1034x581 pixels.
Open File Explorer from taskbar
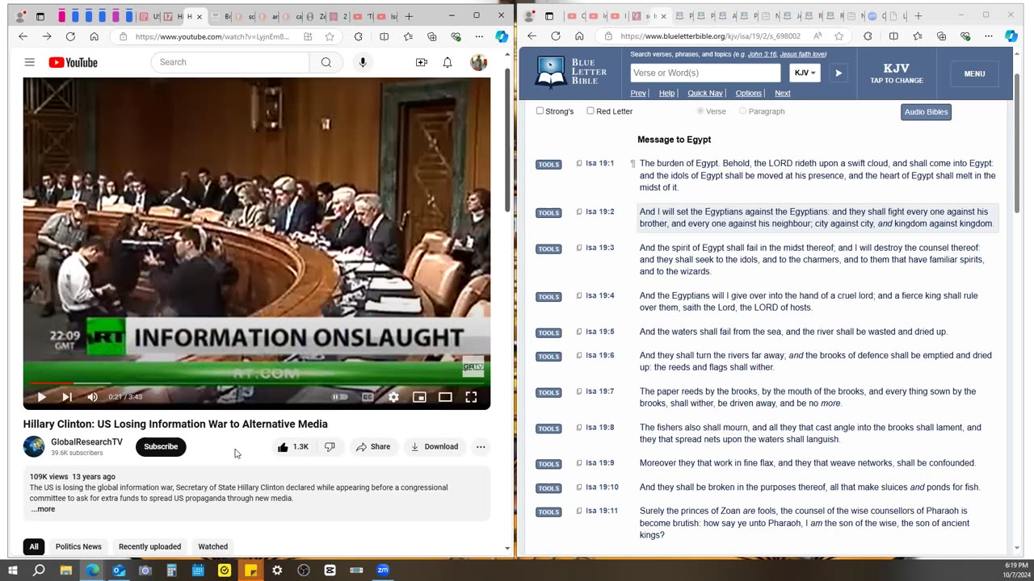[66, 571]
